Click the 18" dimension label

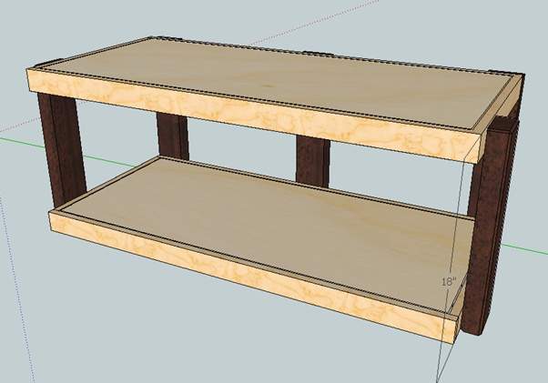point(449,282)
